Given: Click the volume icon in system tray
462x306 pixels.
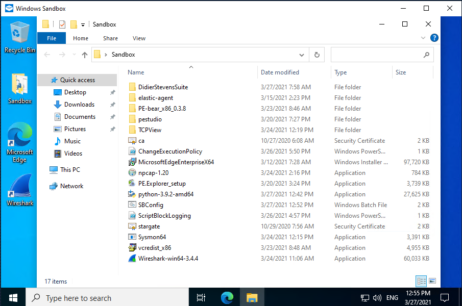Looking at the screenshot, I should pyautogui.click(x=377, y=298).
